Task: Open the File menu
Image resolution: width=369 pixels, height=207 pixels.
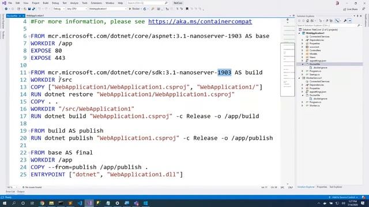Action: click(10, 3)
